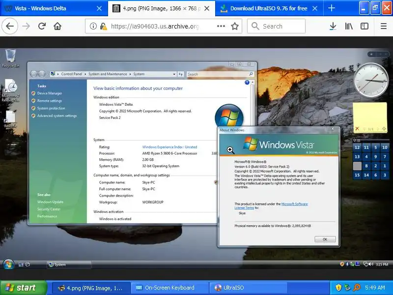Open UltraISO from the taskbar
Image resolution: width=393 pixels, height=295 pixels.
click(x=249, y=288)
